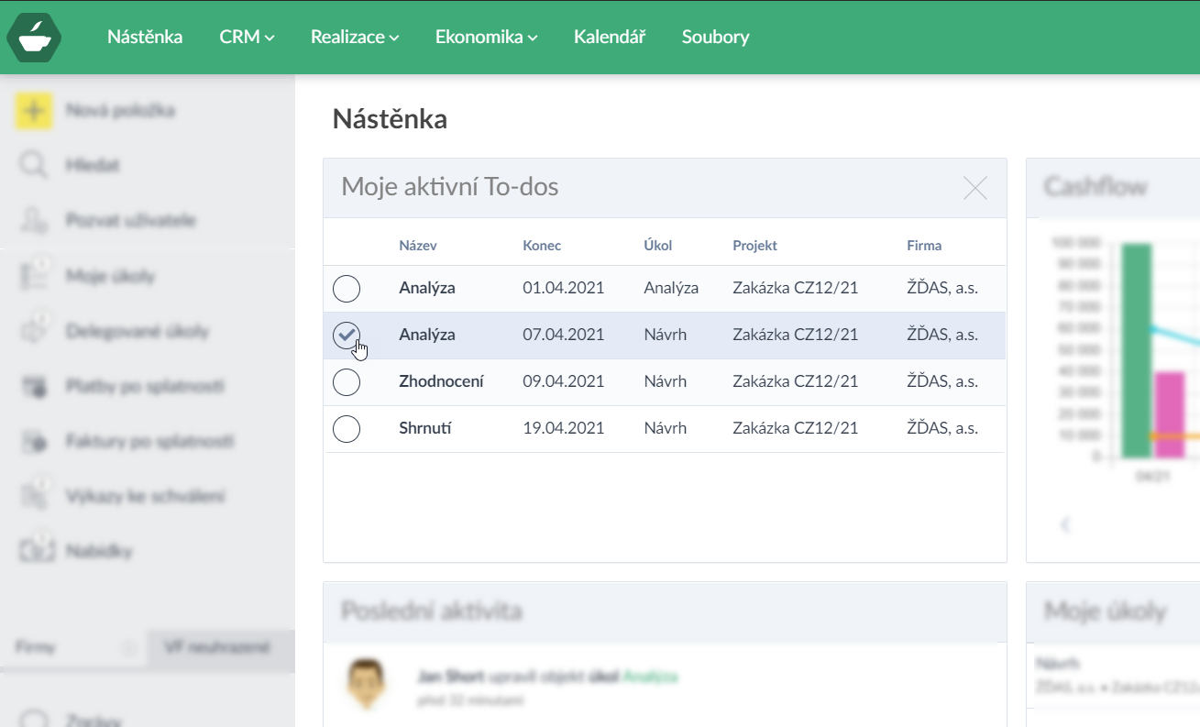Open Delegované úkoly sidebar icon
This screenshot has height=727, width=1200.
pos(34,331)
